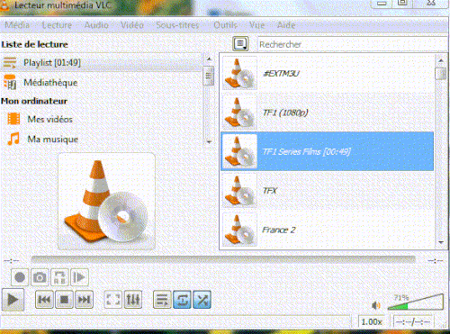Set volume on the volume slider
450x334 pixels.
[416, 302]
